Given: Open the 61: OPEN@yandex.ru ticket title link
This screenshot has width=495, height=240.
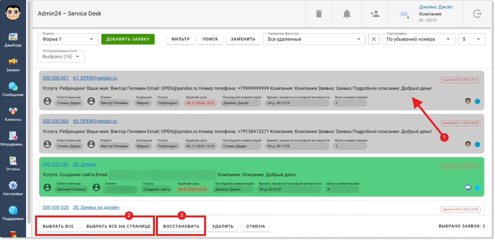Looking at the screenshot, I should [95, 78].
